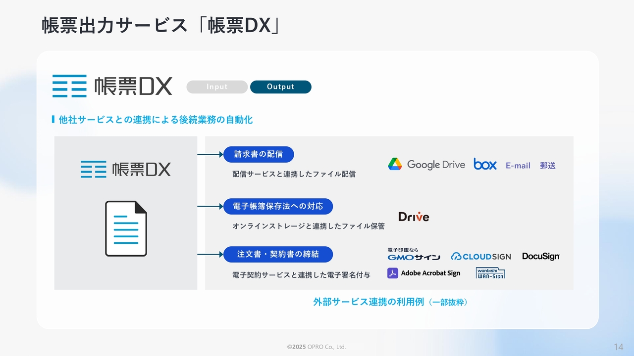This screenshot has height=356, width=634.
Task: Select the 郵送 text label
Action: [548, 166]
